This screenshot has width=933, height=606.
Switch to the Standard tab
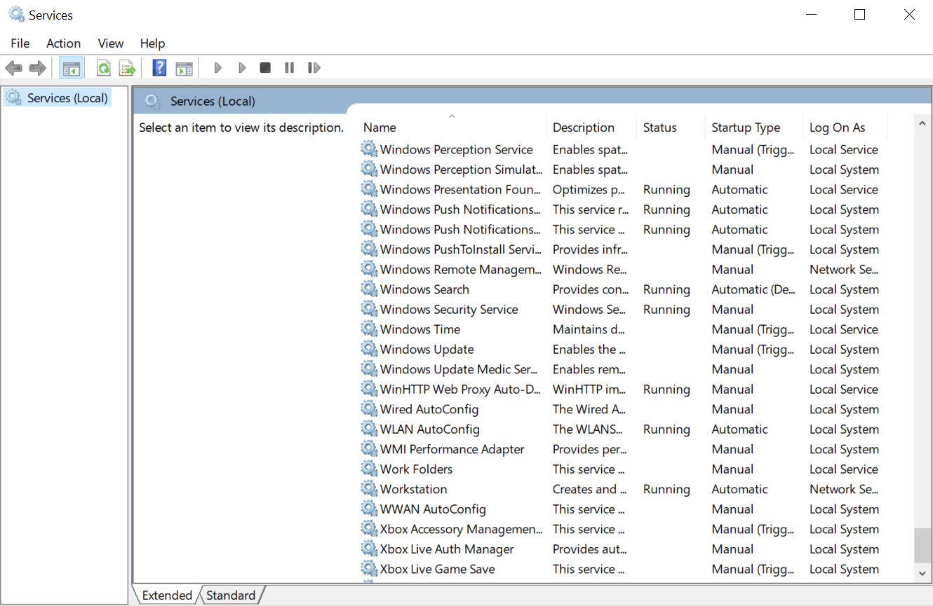point(231,595)
